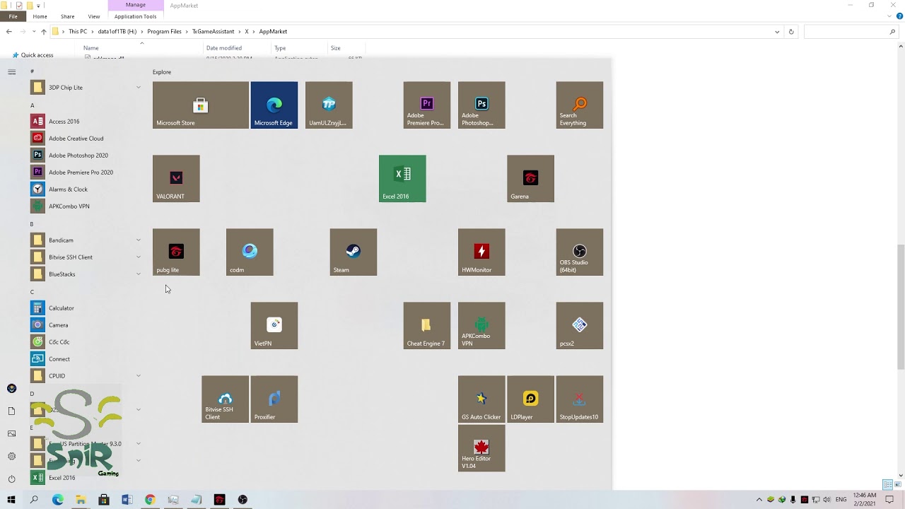The image size is (905, 509).
Task: Launch the Adobe Premiere Pro tile
Action: pos(427,105)
